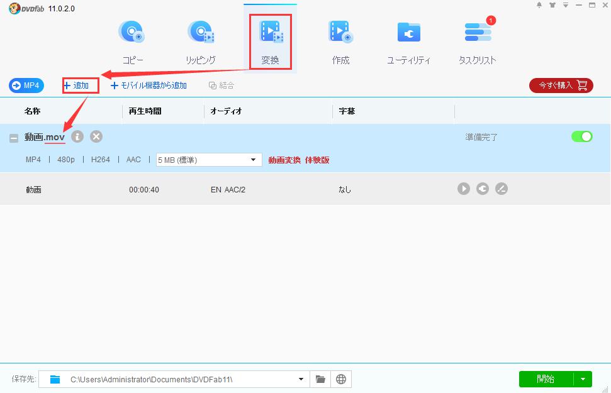Image resolution: width=611 pixels, height=393 pixels.
Task: Open the タスクリスト with notification badge
Action: pos(476,39)
